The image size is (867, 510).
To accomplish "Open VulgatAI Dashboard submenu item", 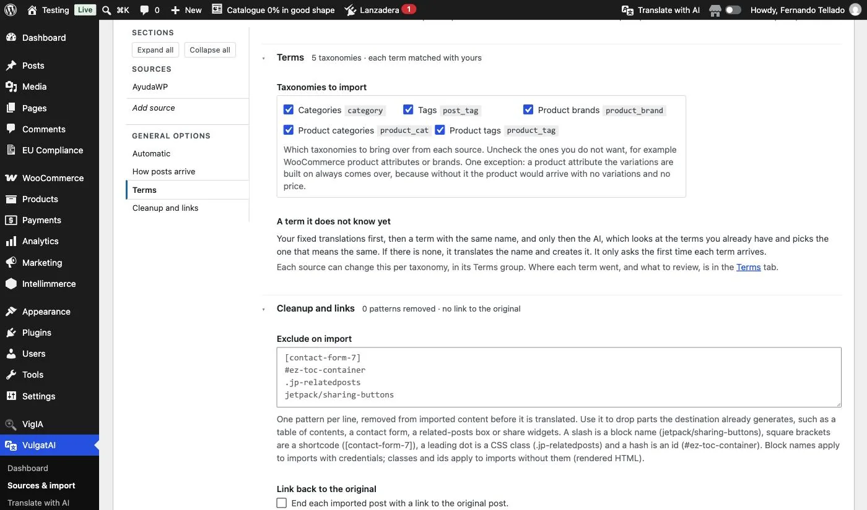I will pyautogui.click(x=28, y=468).
